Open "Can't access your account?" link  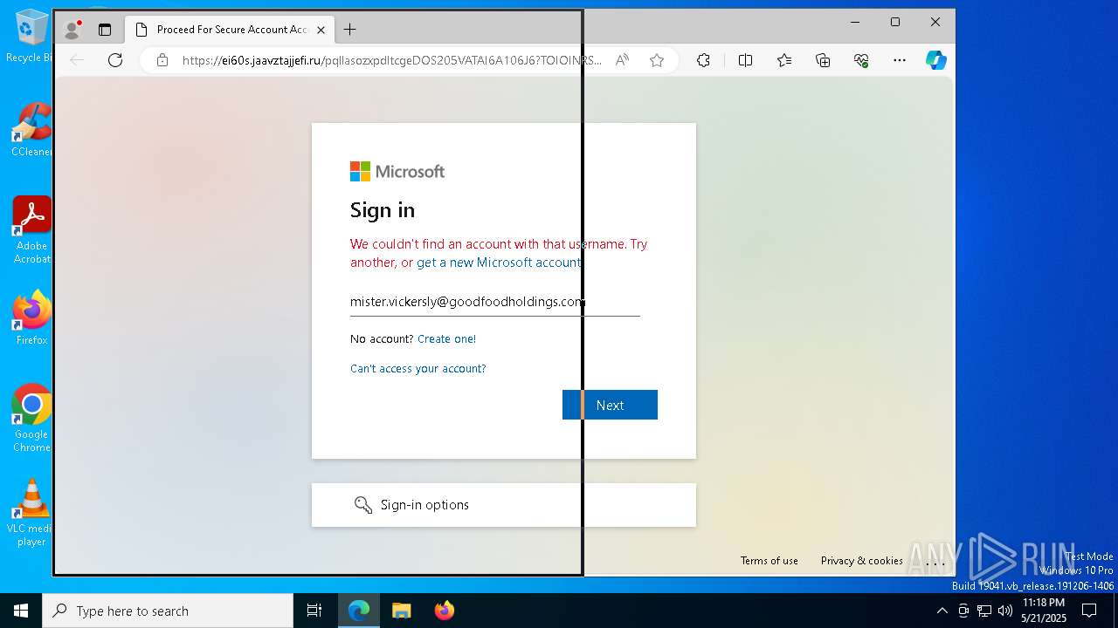point(418,369)
